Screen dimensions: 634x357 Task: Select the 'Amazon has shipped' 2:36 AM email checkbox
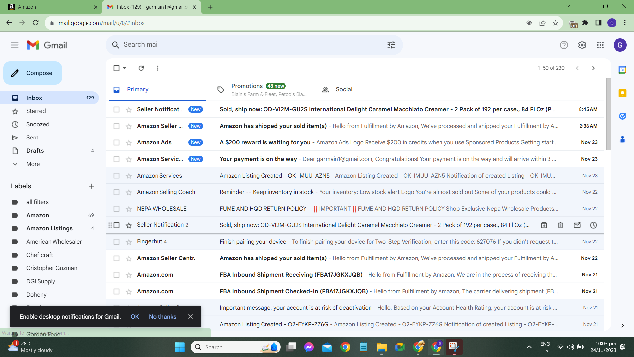pyautogui.click(x=116, y=126)
